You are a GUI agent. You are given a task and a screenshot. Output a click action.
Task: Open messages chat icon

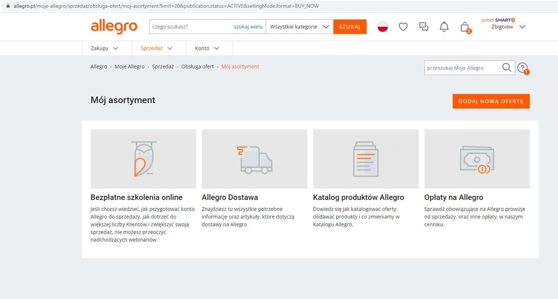point(423,27)
